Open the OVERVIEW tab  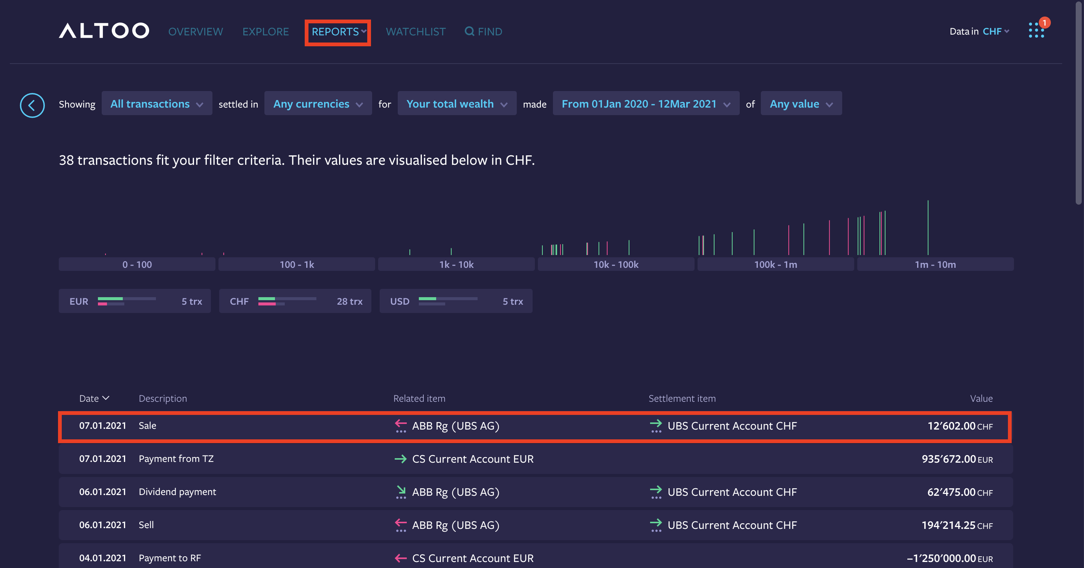point(196,32)
